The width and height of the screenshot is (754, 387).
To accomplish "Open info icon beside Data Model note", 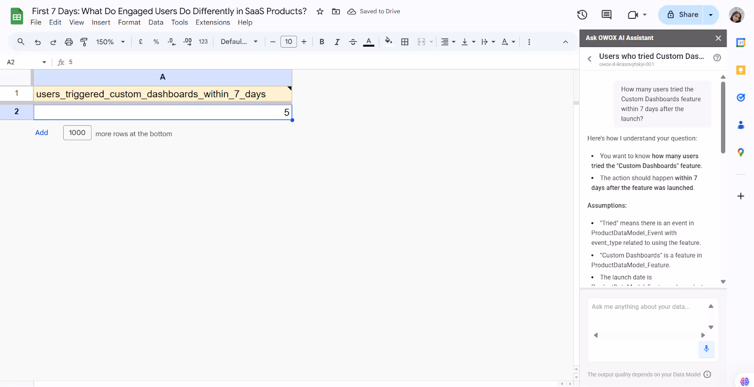I will pos(707,374).
